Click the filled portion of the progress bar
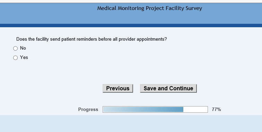This screenshot has height=132, width=262. (143, 109)
